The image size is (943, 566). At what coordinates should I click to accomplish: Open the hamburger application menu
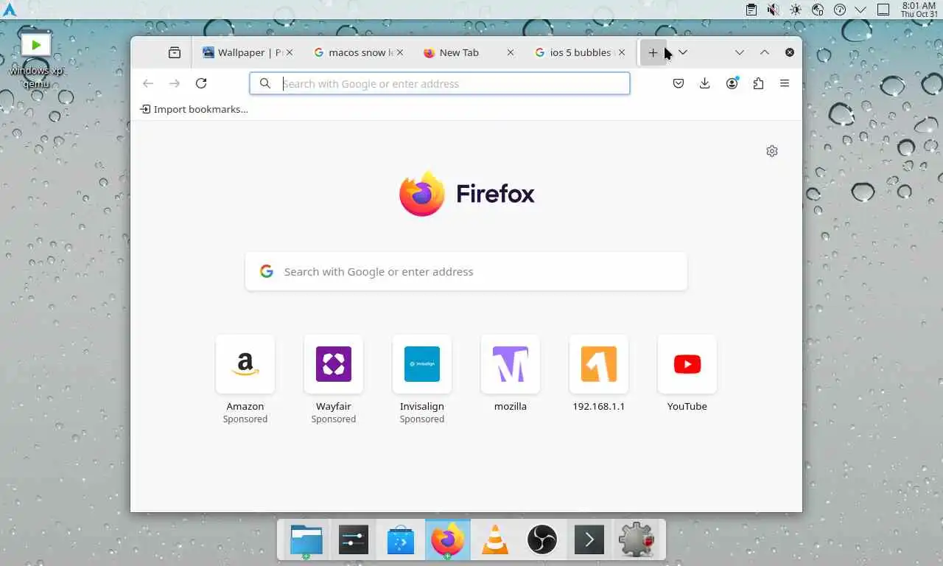(x=785, y=83)
